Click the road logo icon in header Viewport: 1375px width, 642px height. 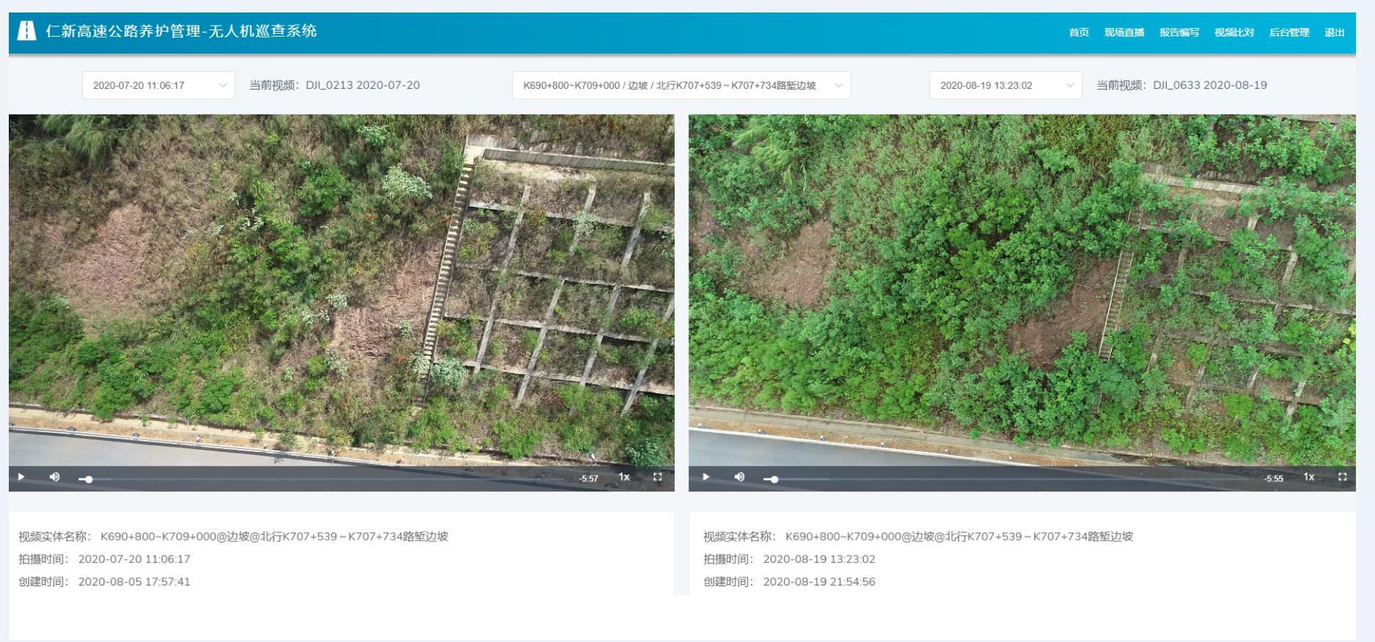pyautogui.click(x=27, y=31)
